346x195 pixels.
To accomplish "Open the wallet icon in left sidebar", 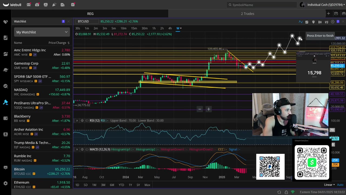I will tap(5, 118).
